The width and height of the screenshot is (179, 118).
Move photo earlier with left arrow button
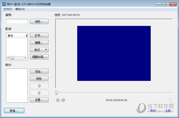tap(39, 86)
